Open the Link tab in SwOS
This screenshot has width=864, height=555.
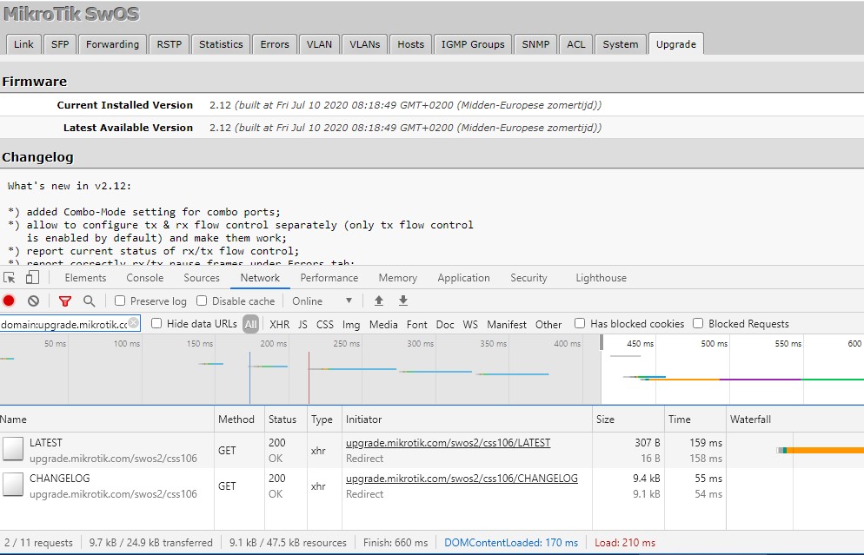tap(23, 44)
